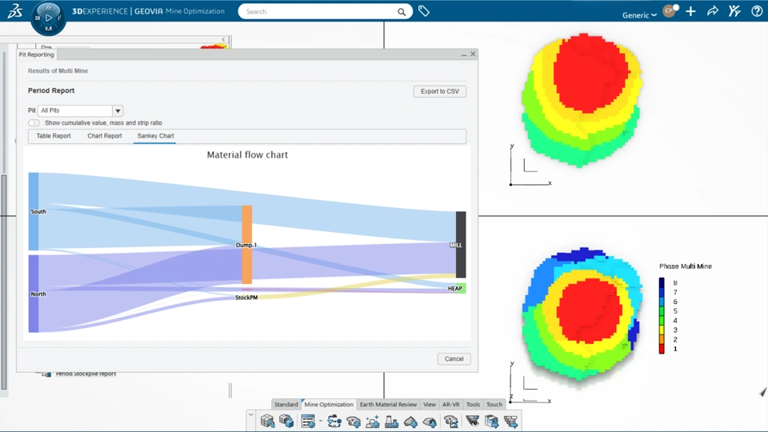The image size is (768, 432).
Task: Click the Period Stockpile report tree icon
Action: coord(46,374)
